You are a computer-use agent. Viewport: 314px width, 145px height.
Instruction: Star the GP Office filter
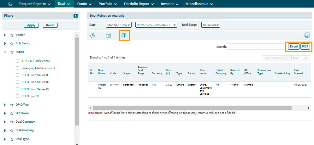click(x=12, y=105)
